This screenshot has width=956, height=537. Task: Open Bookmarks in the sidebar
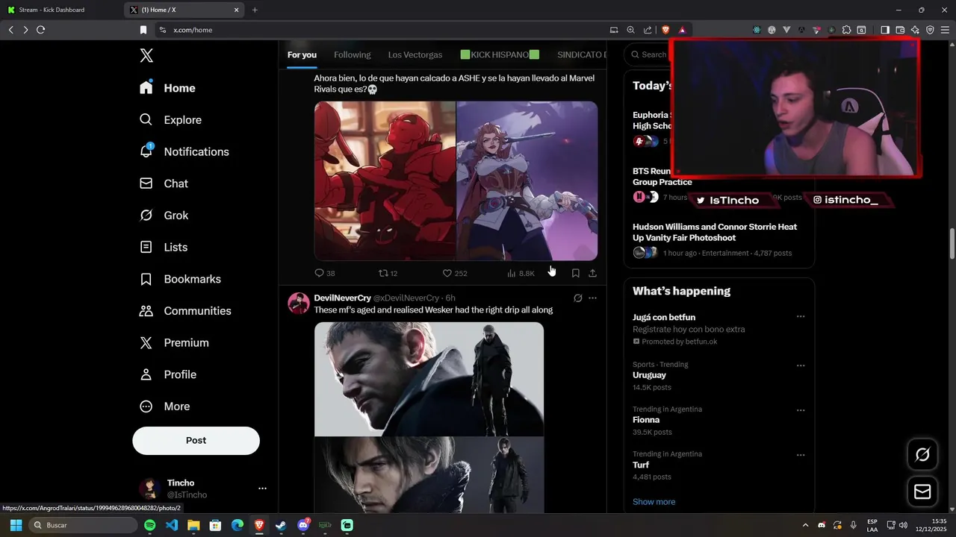click(x=181, y=279)
